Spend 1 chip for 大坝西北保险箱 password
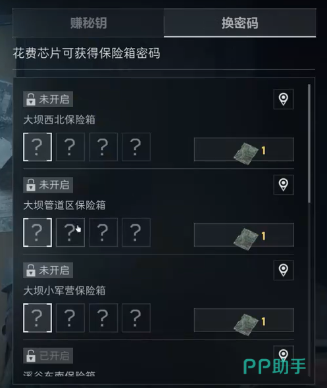327x388 pixels. click(x=244, y=149)
